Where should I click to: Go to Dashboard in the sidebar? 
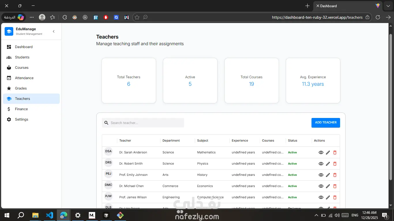[31, 47]
